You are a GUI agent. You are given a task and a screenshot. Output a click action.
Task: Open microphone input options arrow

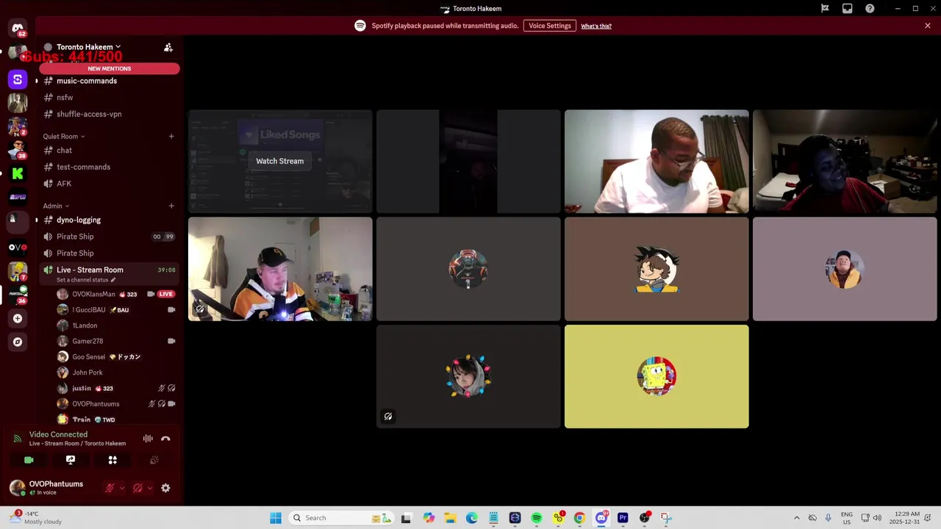[x=122, y=488]
